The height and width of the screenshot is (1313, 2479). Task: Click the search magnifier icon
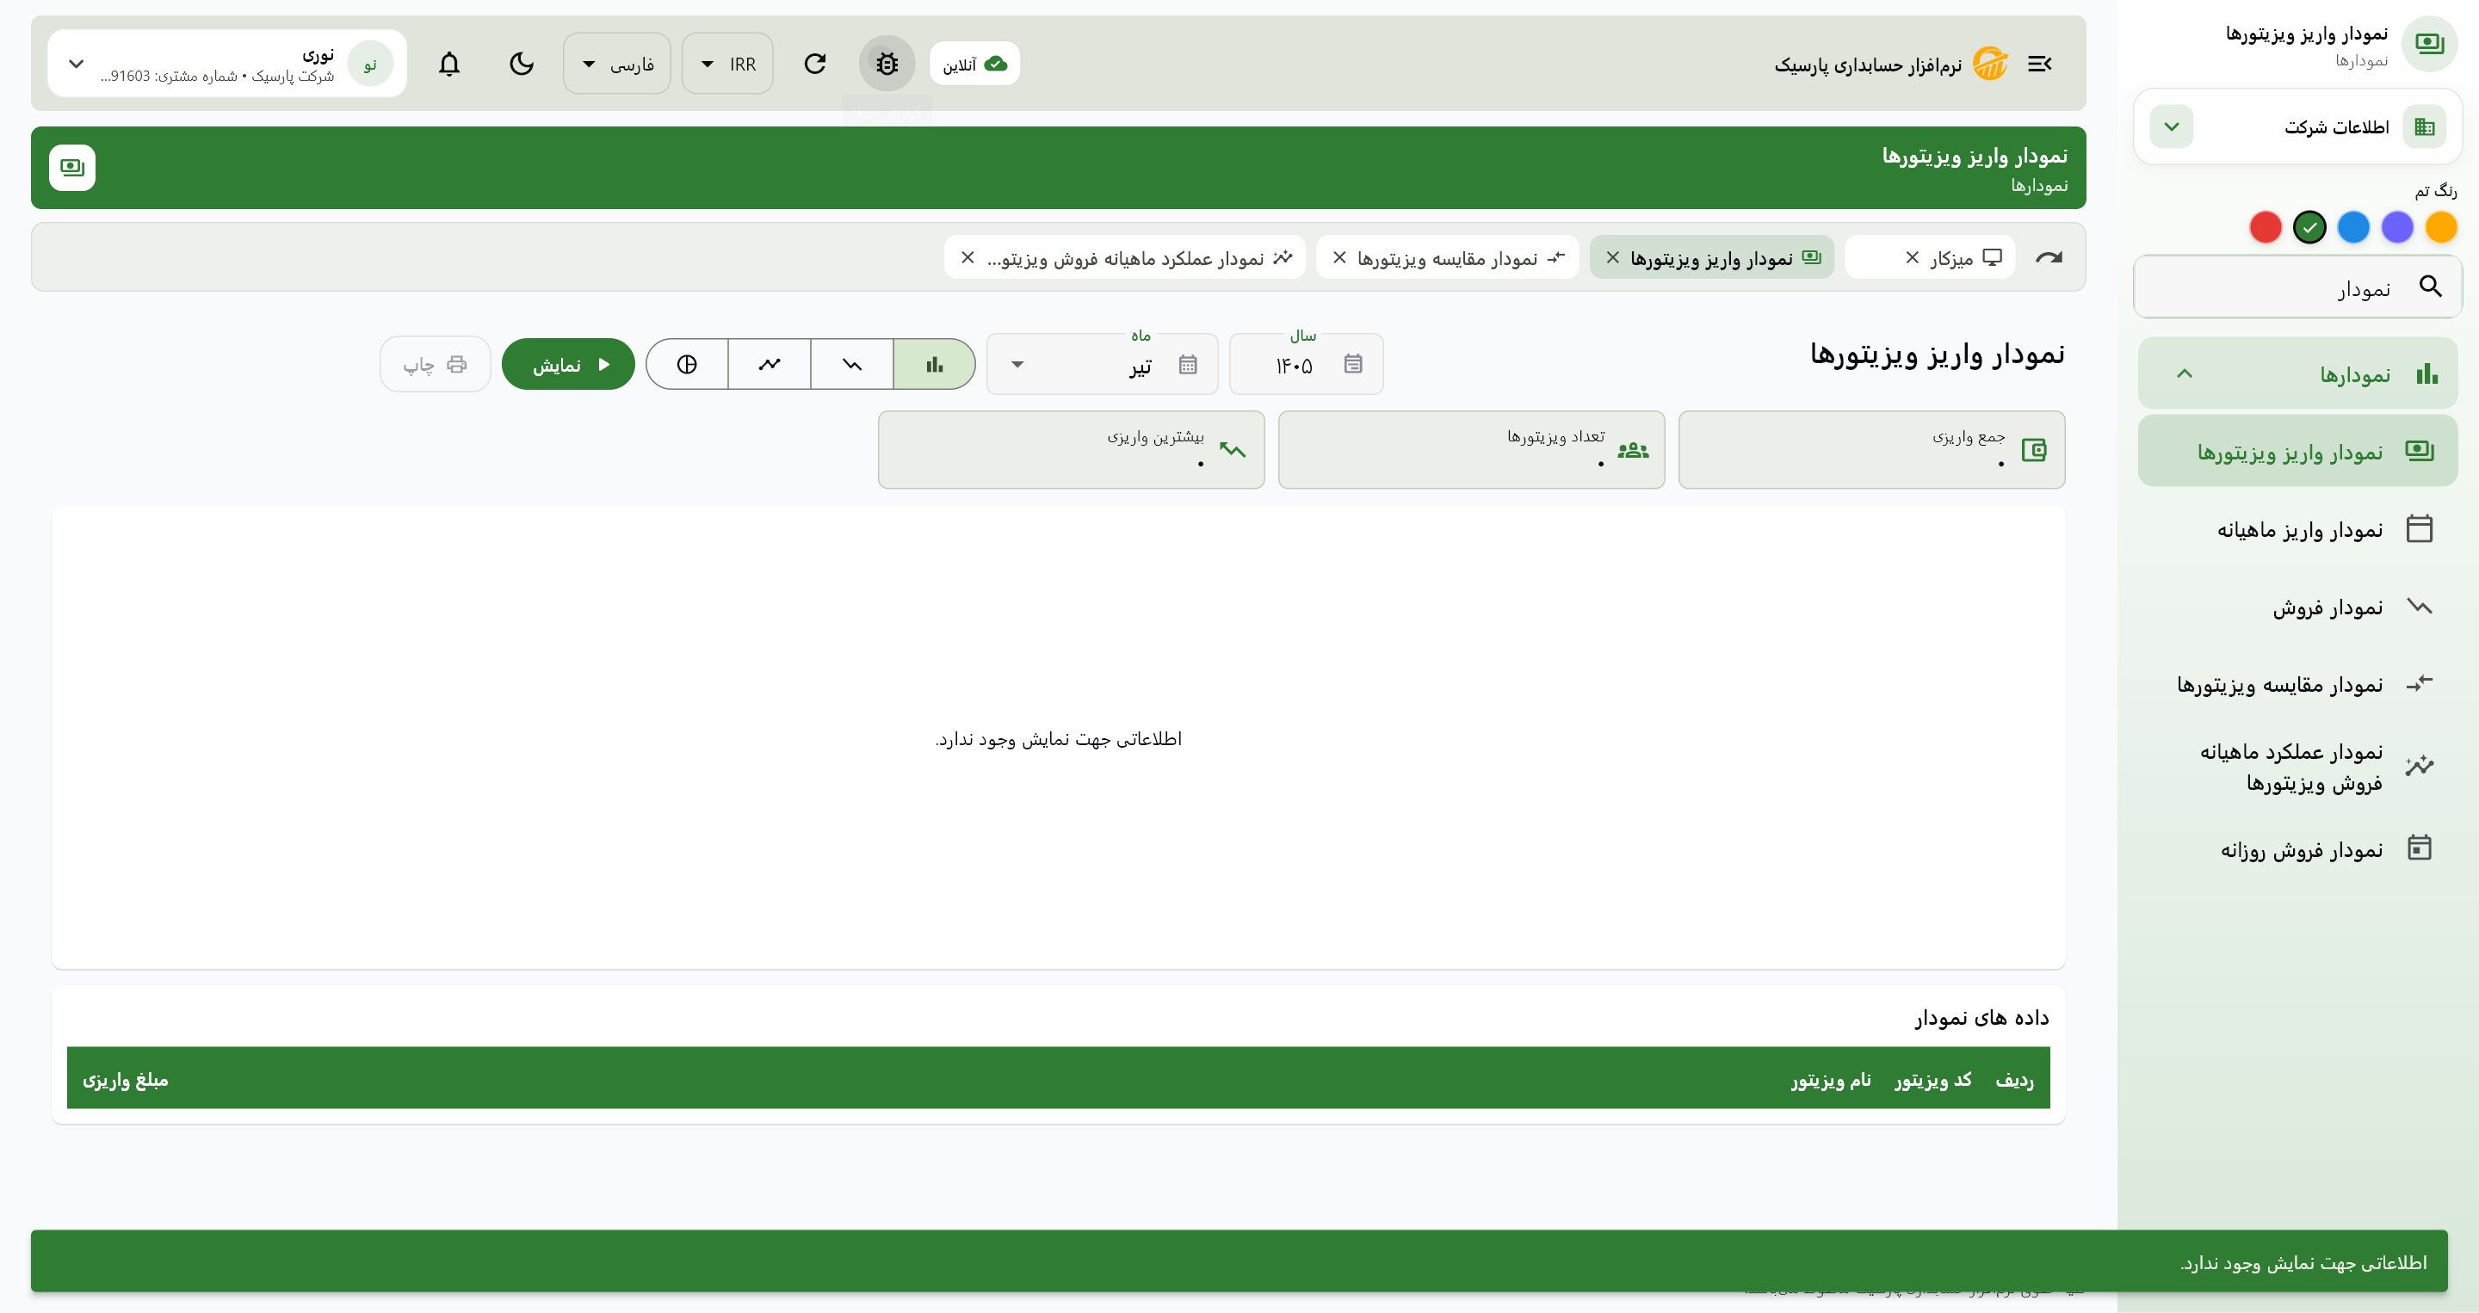(x=2431, y=287)
